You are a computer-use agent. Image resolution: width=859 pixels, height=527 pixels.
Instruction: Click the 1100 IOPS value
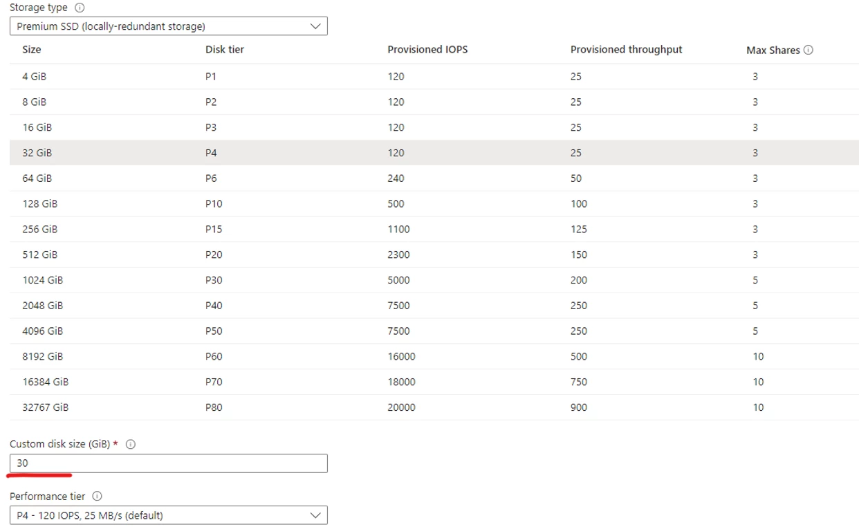point(398,229)
